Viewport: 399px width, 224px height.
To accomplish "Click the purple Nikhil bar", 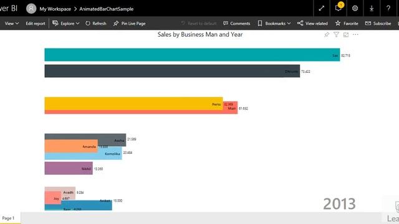I will (x=69, y=169).
